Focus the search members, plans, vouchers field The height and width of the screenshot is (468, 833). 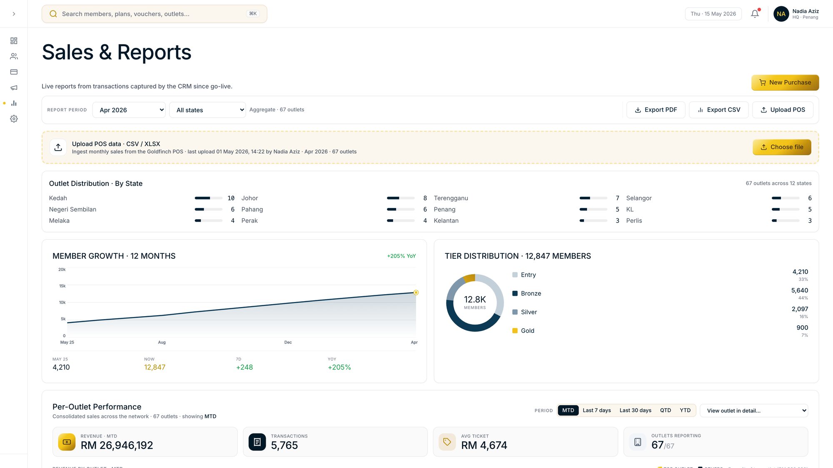click(x=154, y=14)
